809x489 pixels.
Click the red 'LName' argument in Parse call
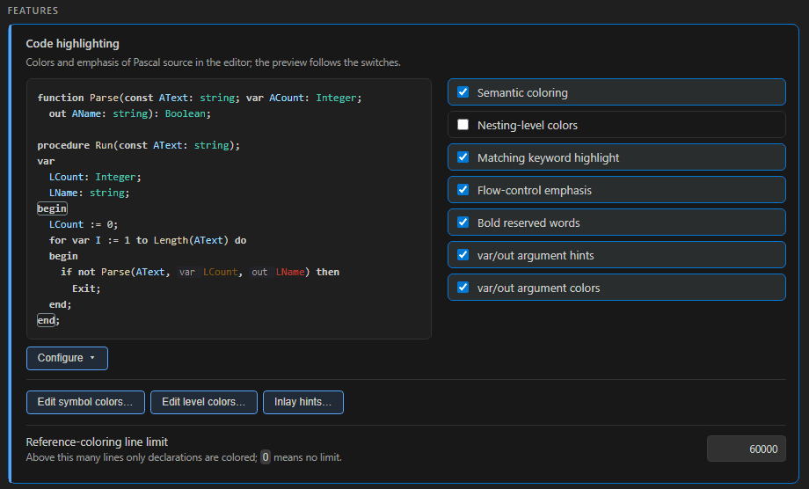tap(290, 272)
